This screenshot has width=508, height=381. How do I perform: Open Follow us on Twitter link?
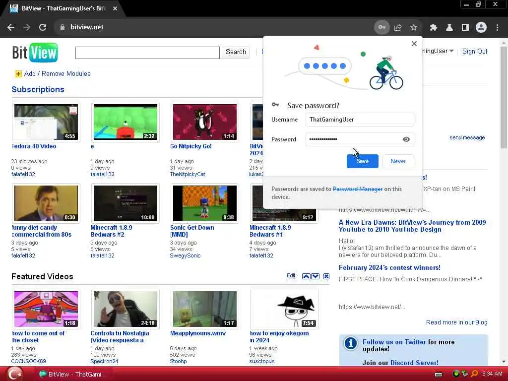(394, 342)
